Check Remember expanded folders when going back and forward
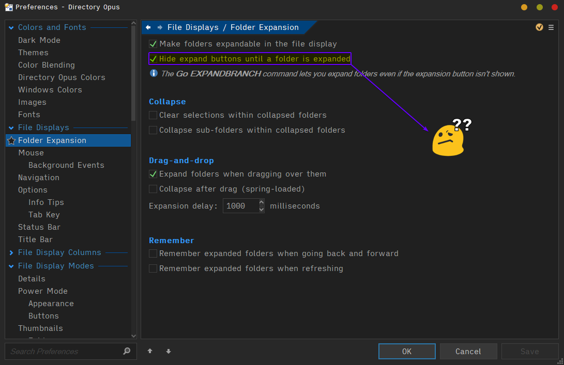 pos(153,253)
